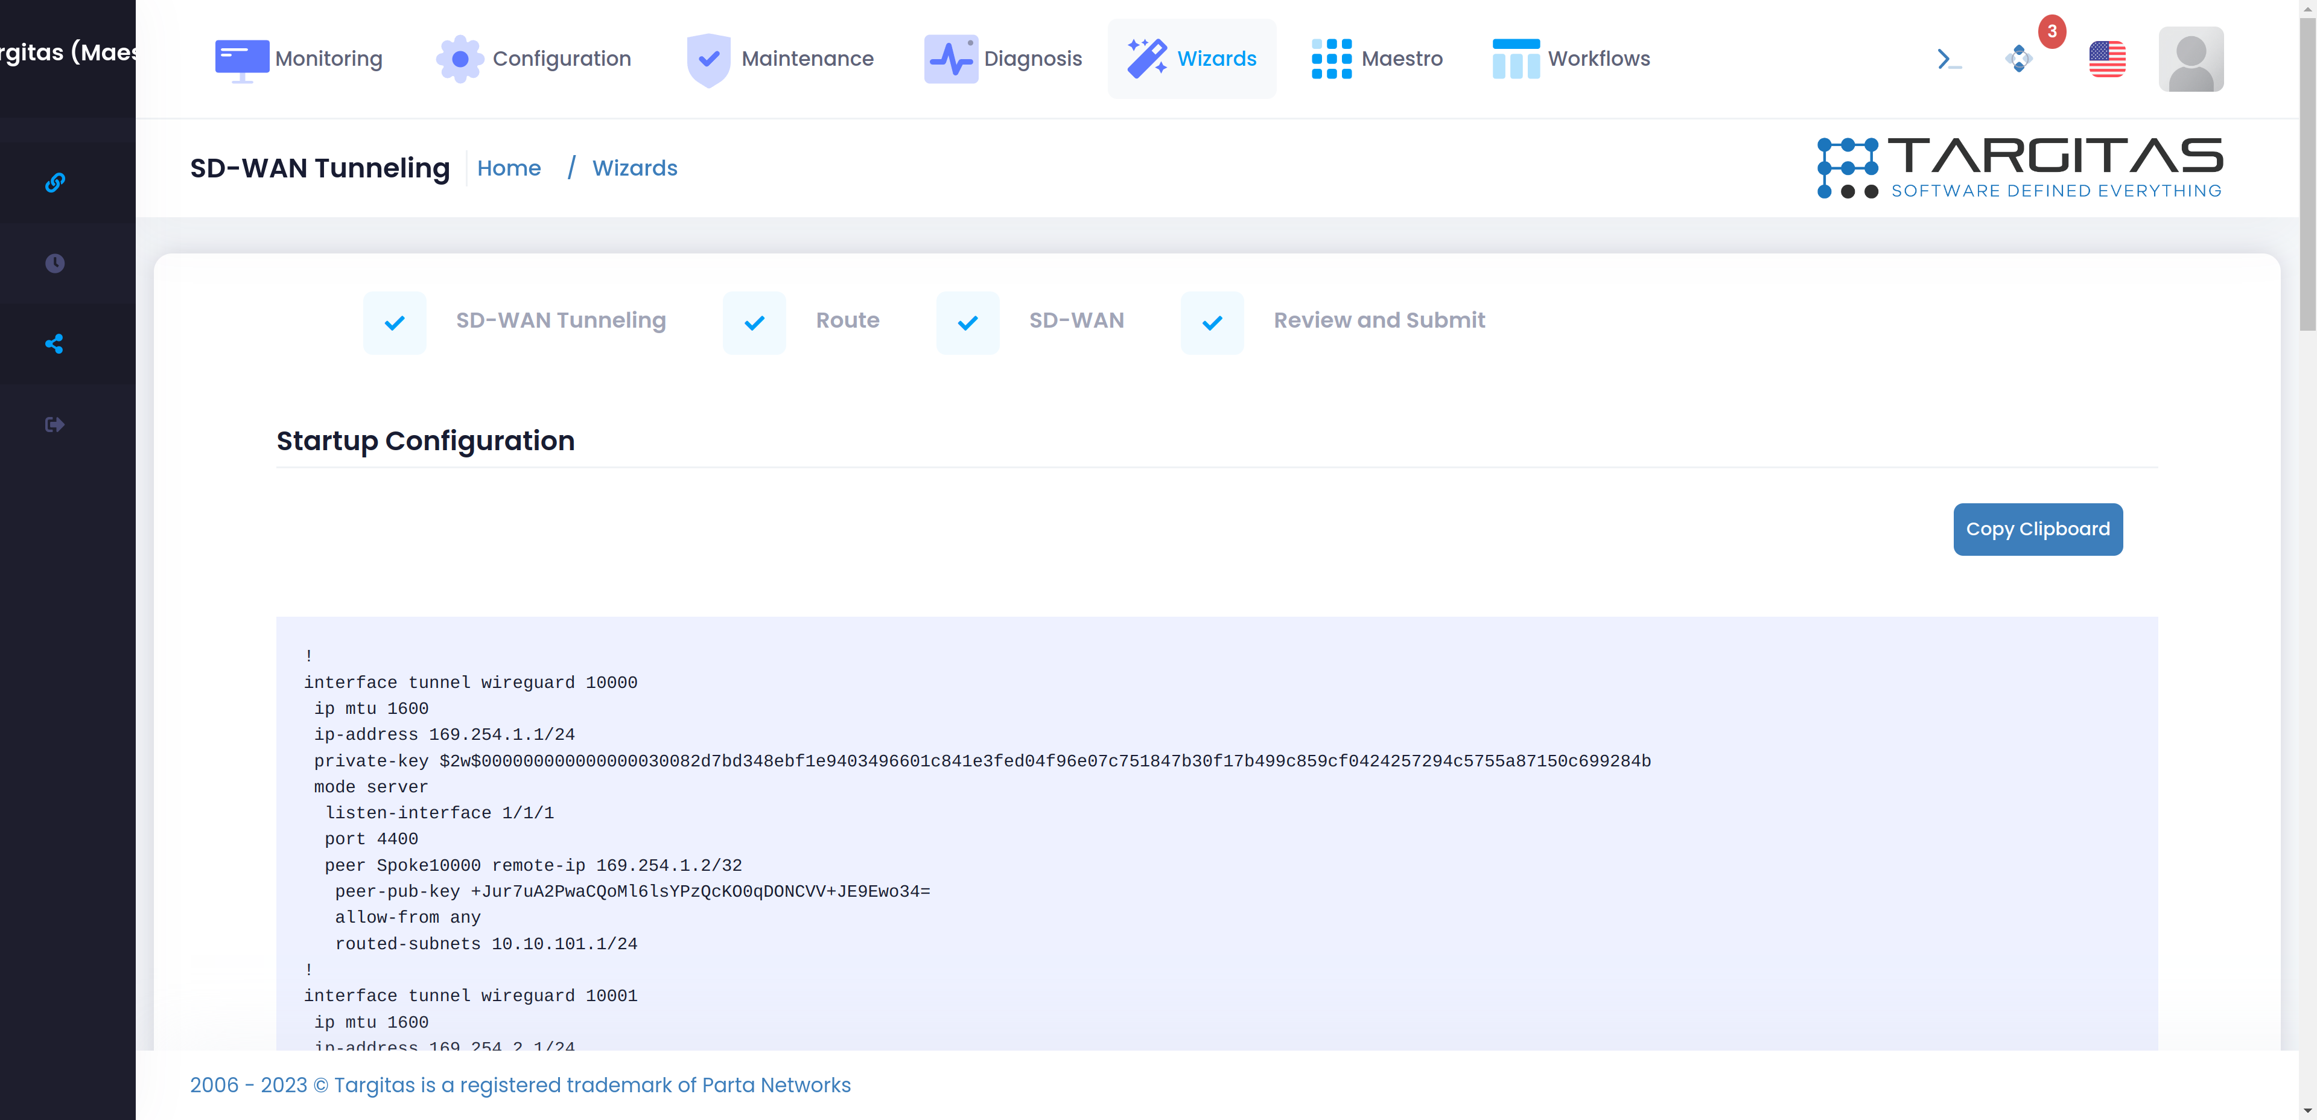Open the Maestro menu
The height and width of the screenshot is (1120, 2317).
click(x=1376, y=59)
